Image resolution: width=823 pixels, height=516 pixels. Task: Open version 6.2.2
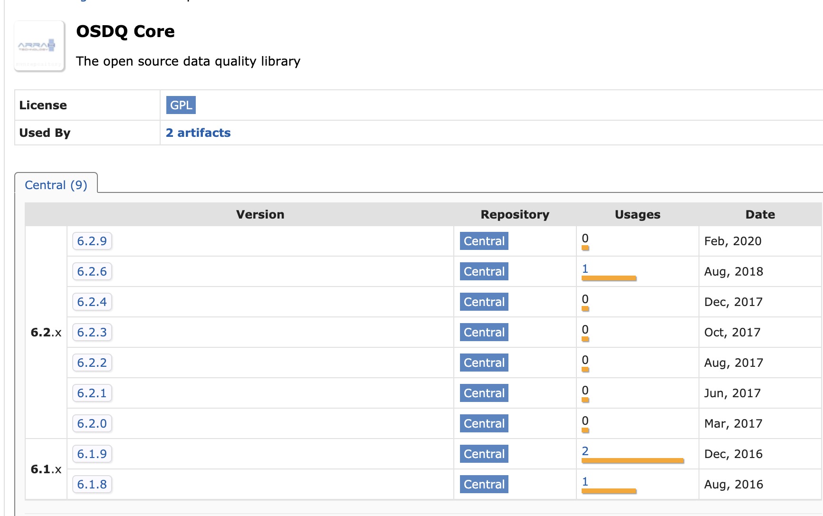pyautogui.click(x=92, y=363)
